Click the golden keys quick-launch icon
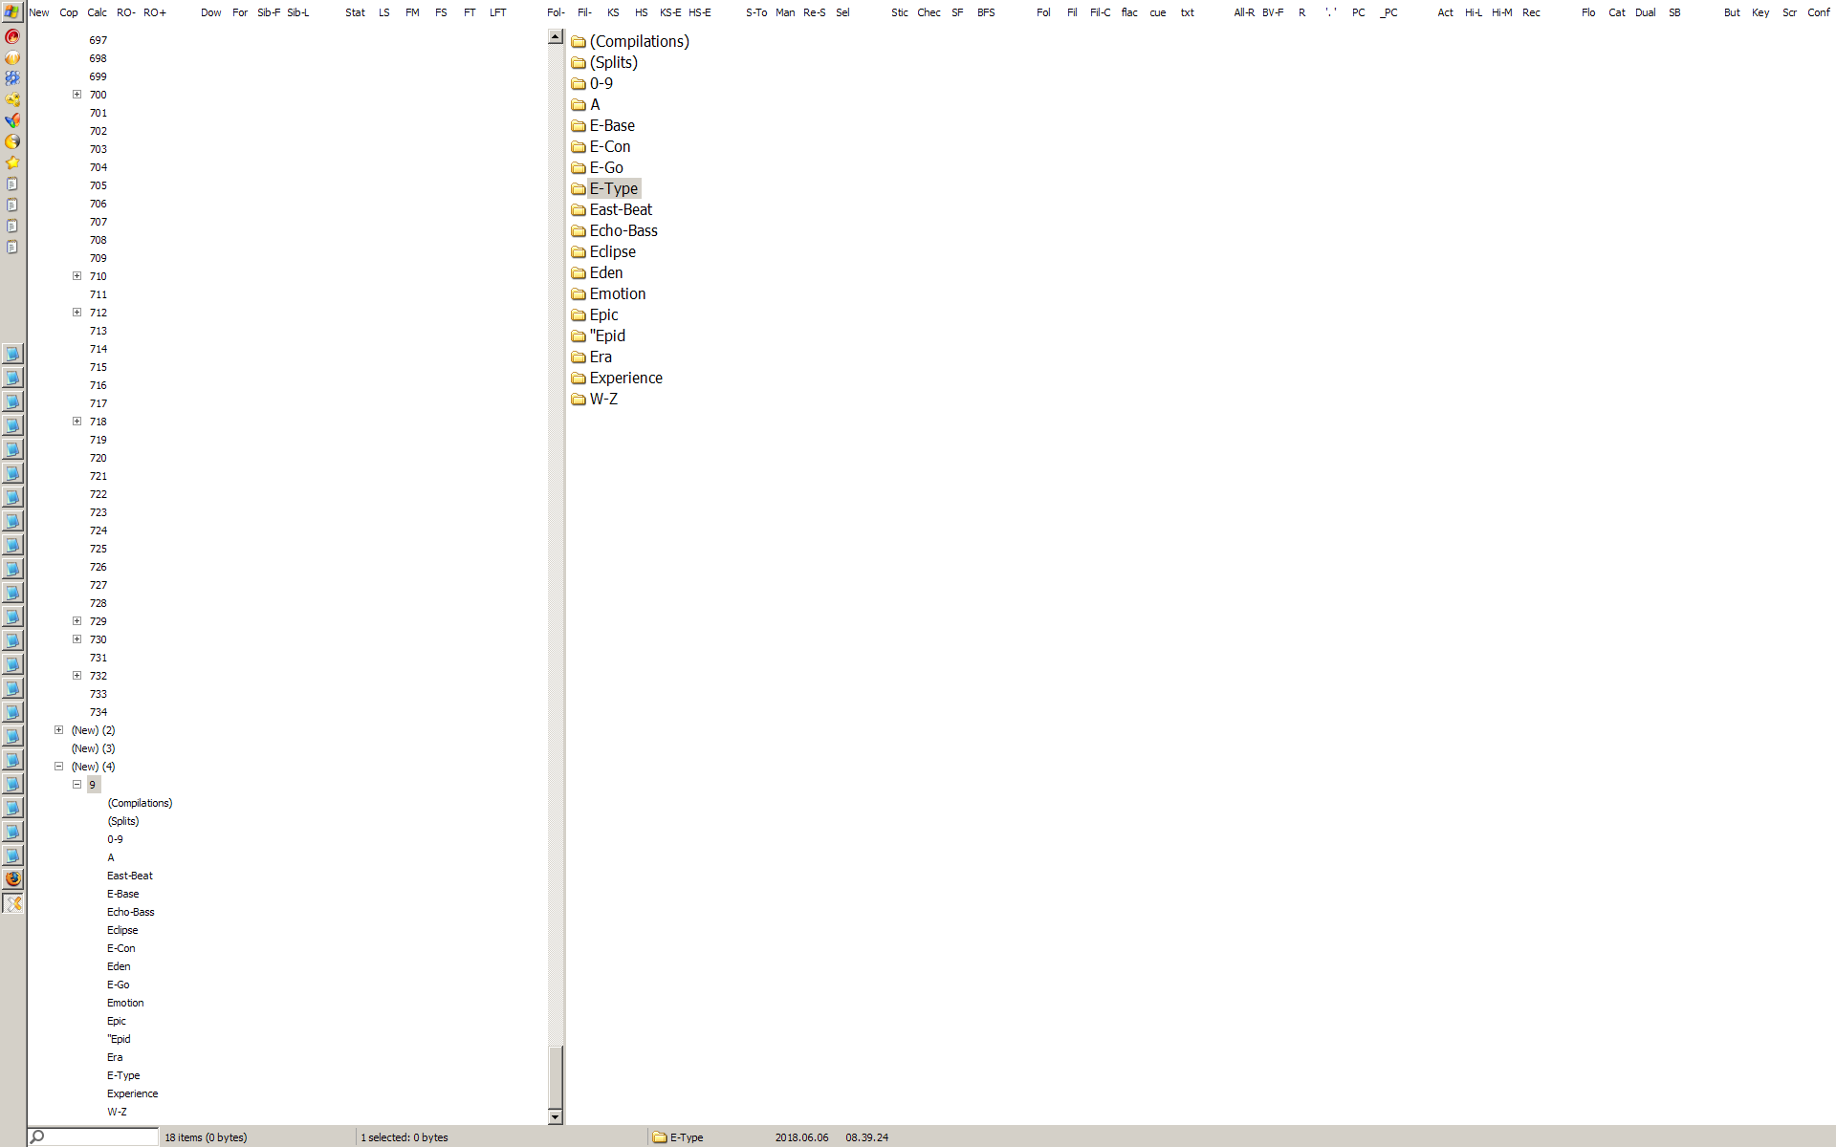The width and height of the screenshot is (1836, 1147). tap(12, 99)
